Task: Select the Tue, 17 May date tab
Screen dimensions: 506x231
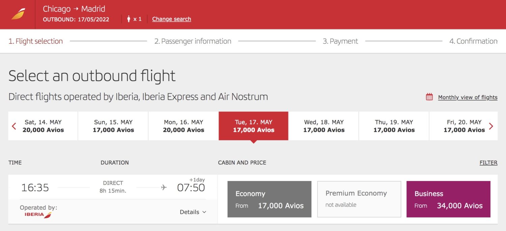Action: [x=253, y=126]
